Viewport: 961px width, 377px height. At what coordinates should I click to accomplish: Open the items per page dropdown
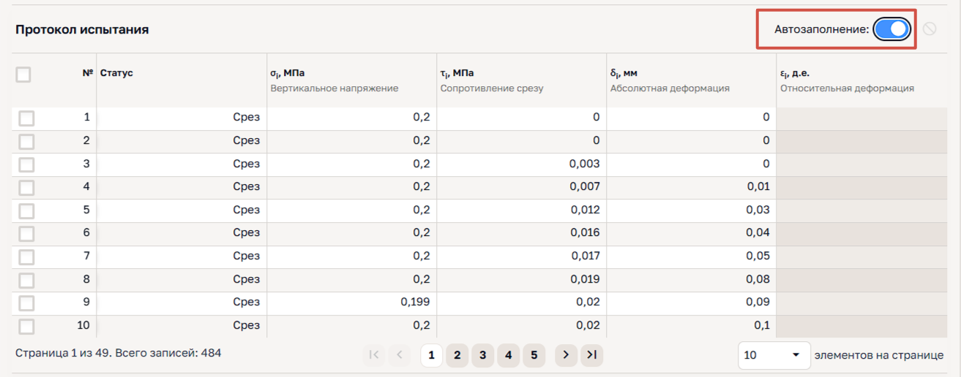pyautogui.click(x=774, y=355)
